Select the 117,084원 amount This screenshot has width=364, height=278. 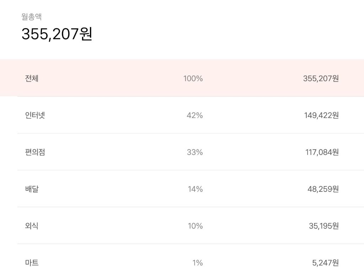click(322, 152)
